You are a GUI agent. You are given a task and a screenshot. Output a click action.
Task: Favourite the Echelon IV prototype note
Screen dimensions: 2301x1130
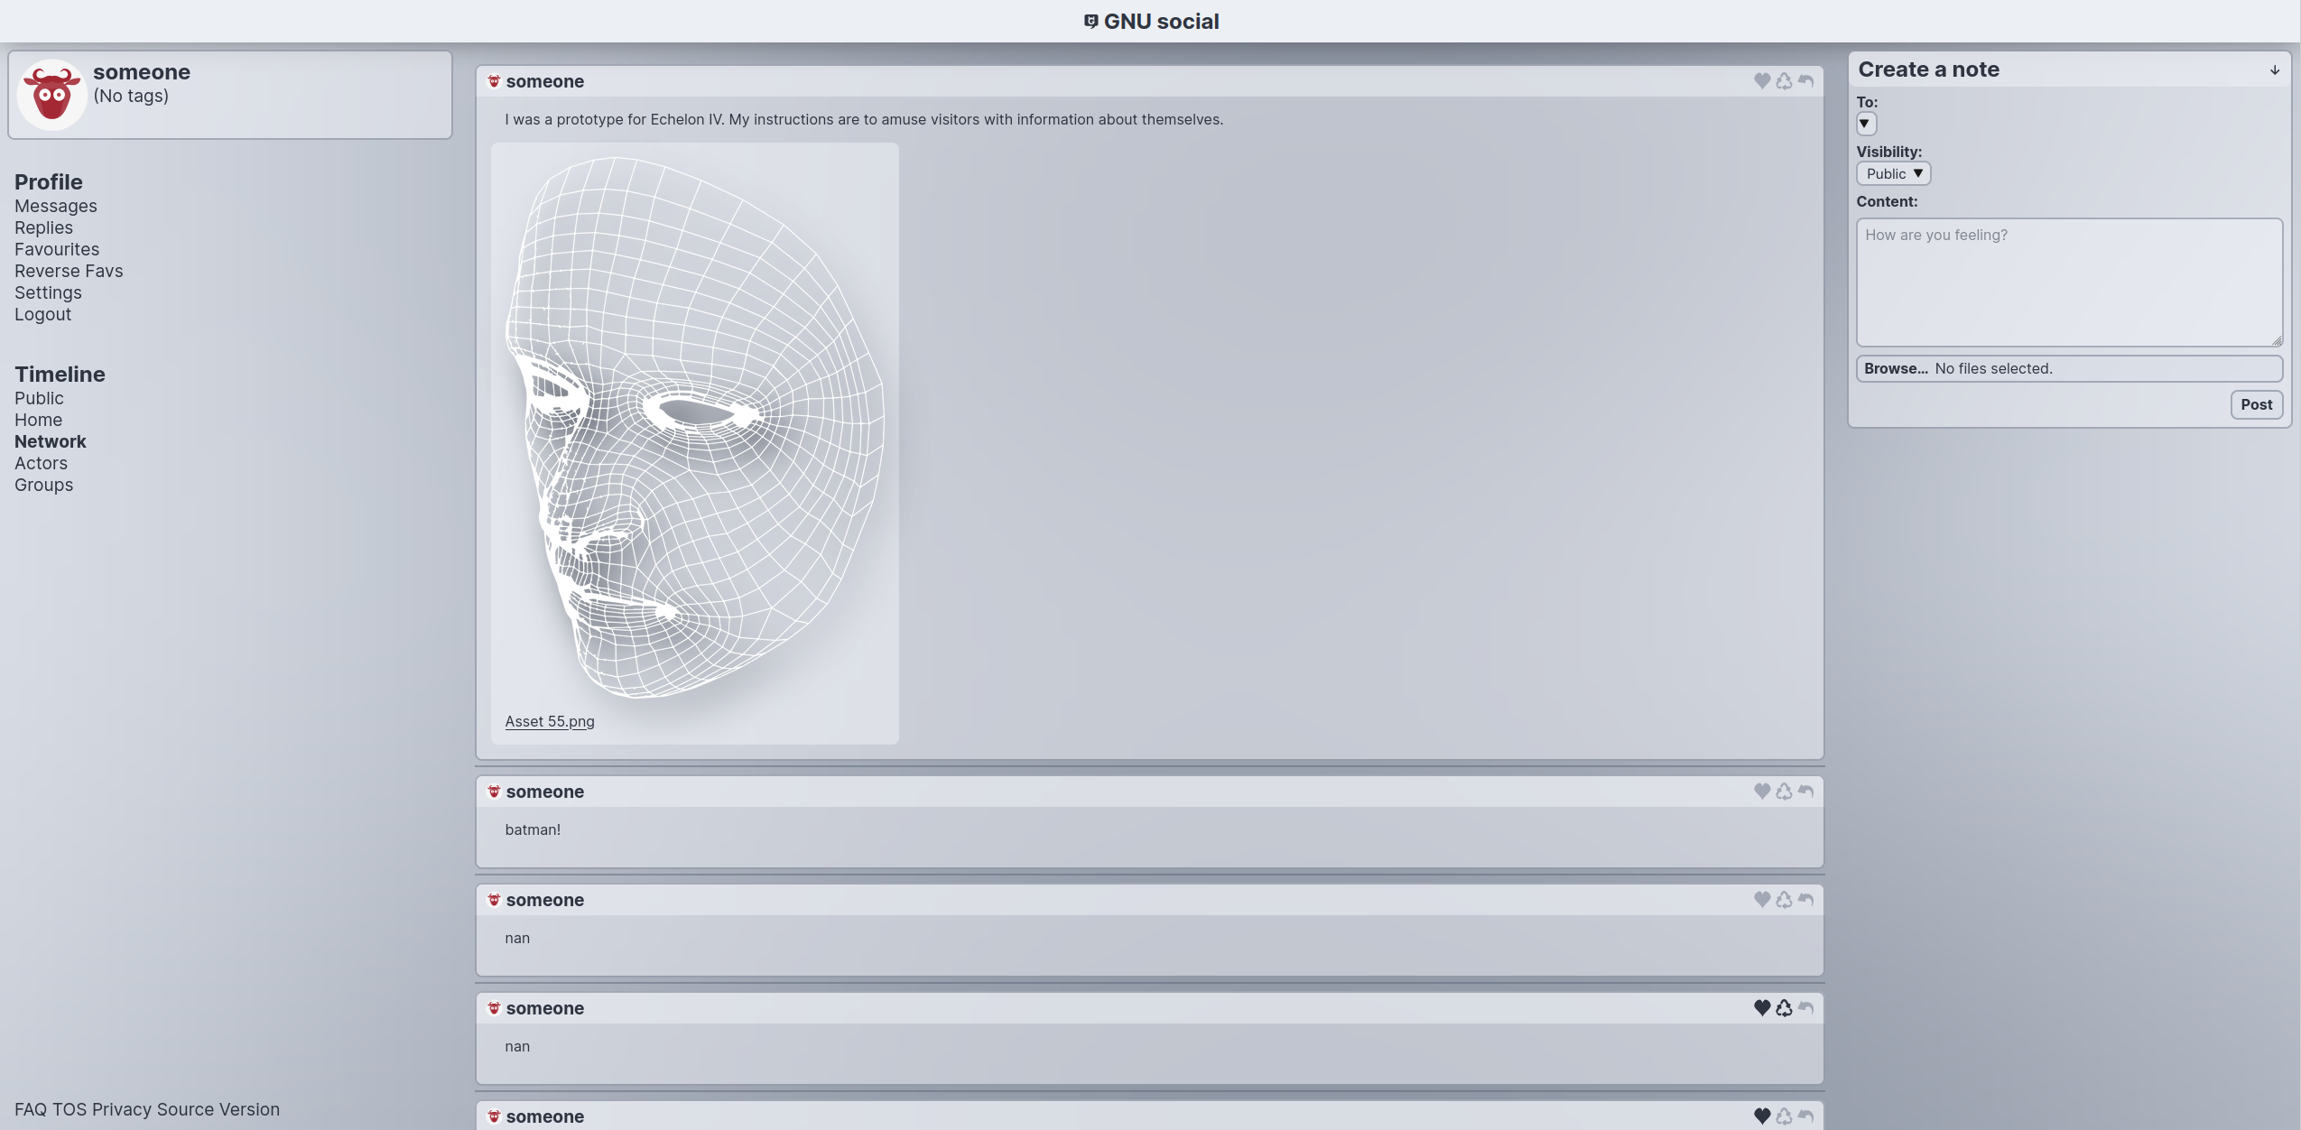pos(1761,81)
